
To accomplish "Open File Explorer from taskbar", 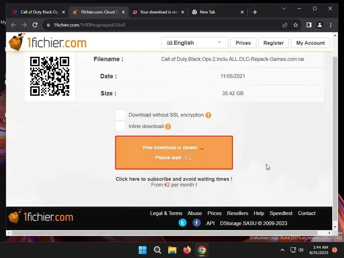I will click(172, 250).
